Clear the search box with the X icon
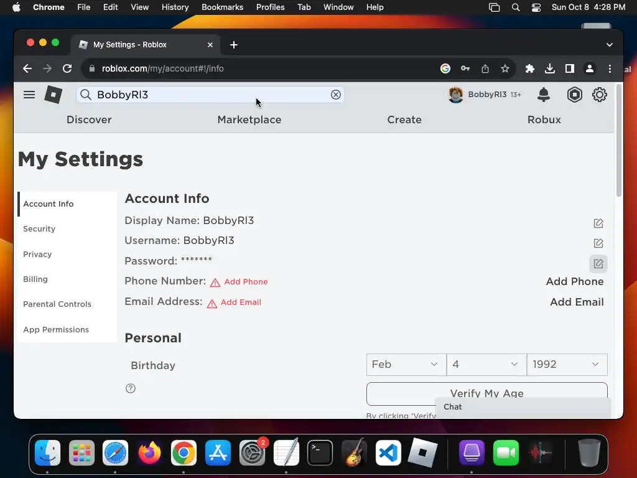The image size is (637, 478). coord(335,95)
